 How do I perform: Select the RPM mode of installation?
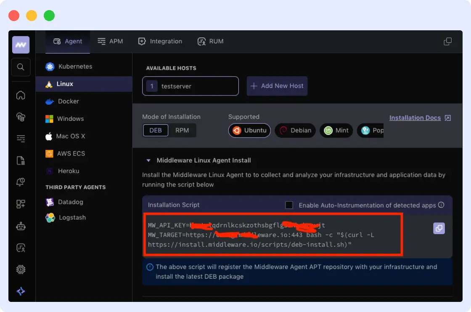coord(183,130)
